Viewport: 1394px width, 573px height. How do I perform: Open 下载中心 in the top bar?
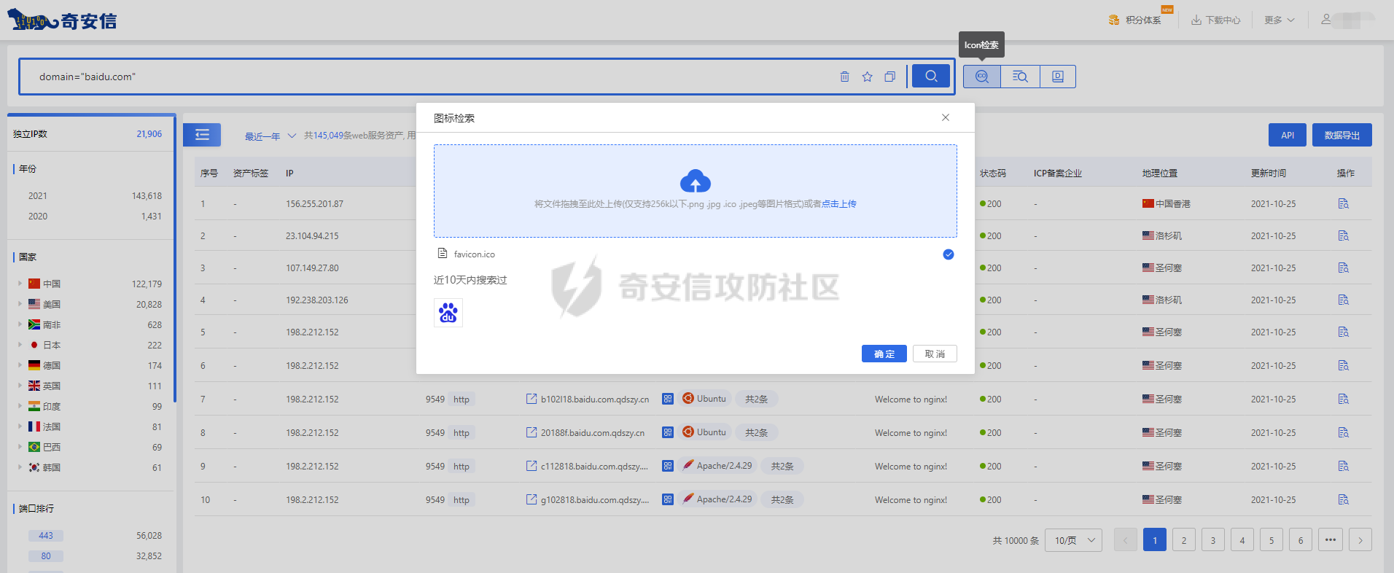pyautogui.click(x=1215, y=20)
